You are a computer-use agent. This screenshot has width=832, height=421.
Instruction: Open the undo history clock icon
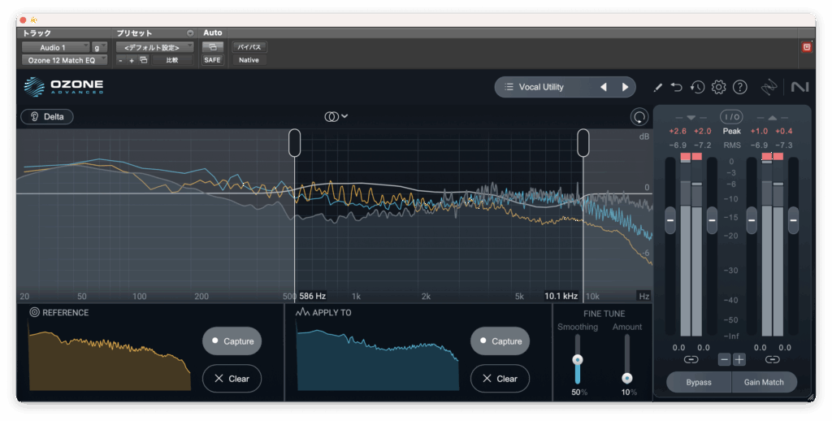pos(697,87)
